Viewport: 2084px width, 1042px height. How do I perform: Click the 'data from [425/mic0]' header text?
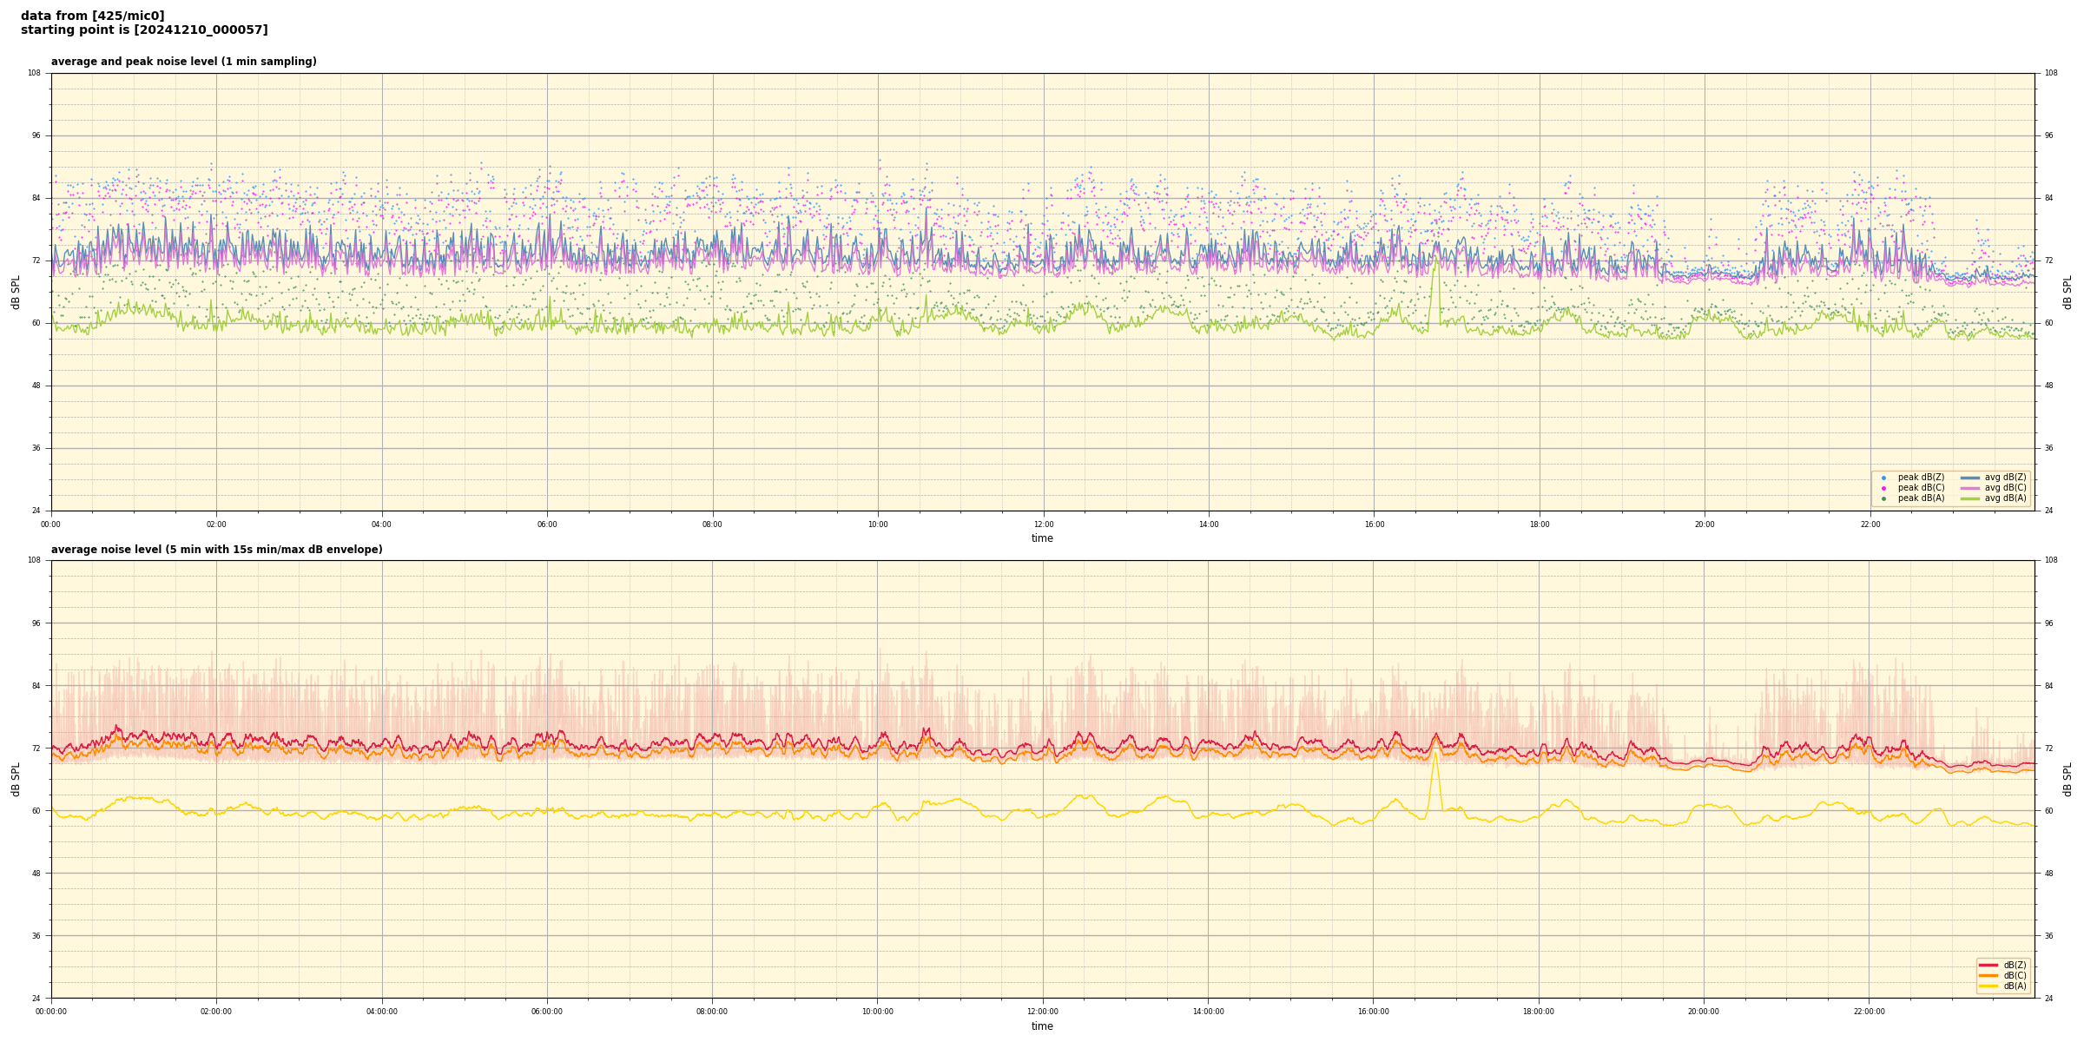(92, 16)
